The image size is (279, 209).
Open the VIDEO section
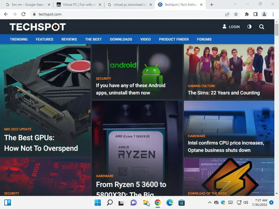click(x=145, y=39)
